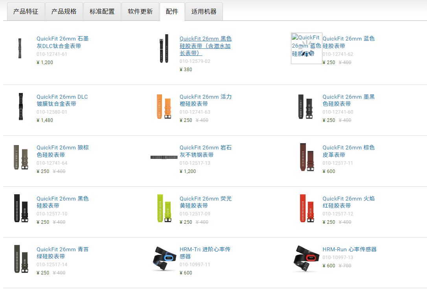Click the 狼棕色硅胶表带 product image

21,157
